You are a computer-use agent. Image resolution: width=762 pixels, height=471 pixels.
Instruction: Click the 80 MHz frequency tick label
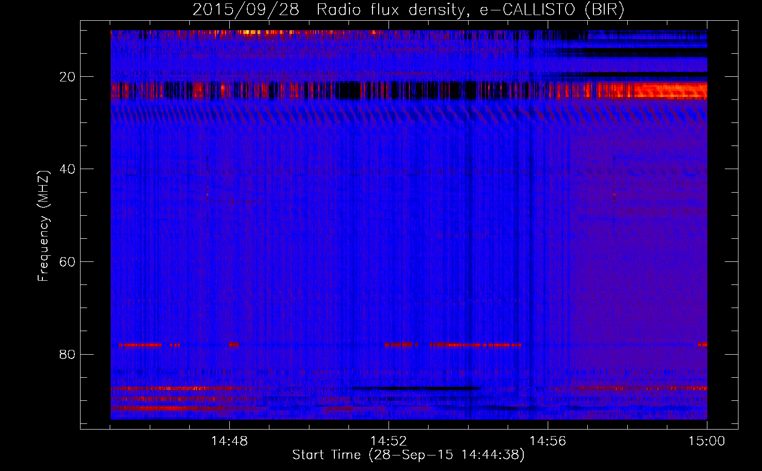coord(68,354)
